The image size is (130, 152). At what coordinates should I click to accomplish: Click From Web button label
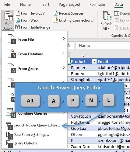pyautogui.click(x=29, y=20)
